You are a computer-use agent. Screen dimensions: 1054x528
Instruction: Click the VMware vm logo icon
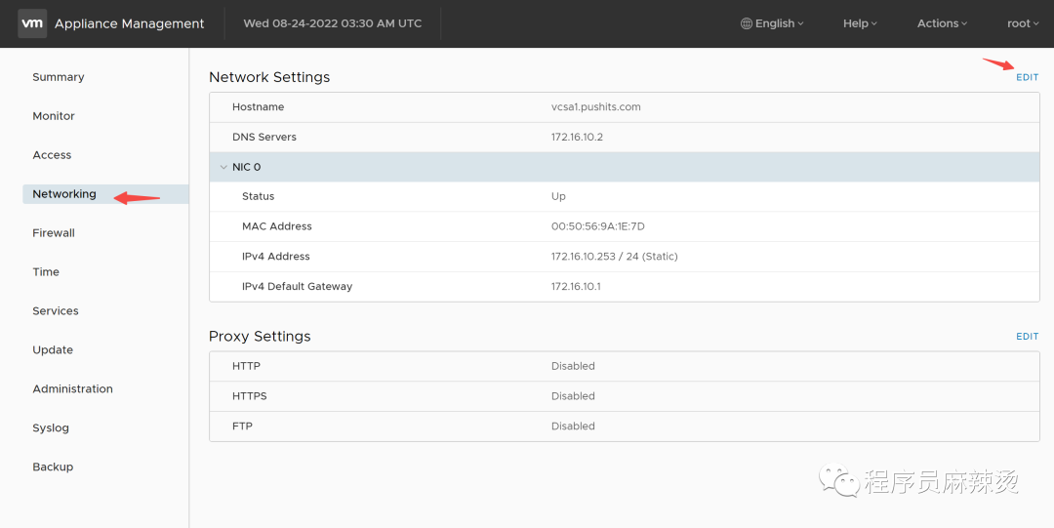[x=32, y=23]
